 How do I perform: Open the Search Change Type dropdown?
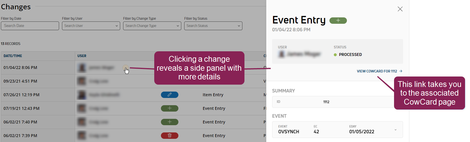[x=152, y=26]
